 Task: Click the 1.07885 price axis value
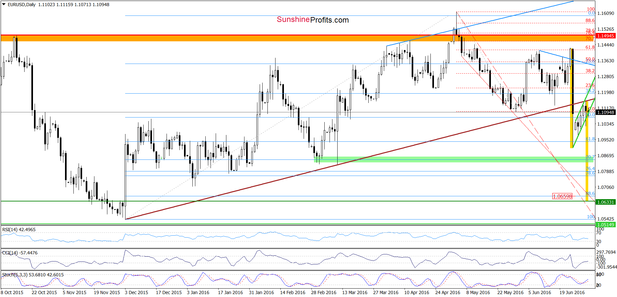606,171
